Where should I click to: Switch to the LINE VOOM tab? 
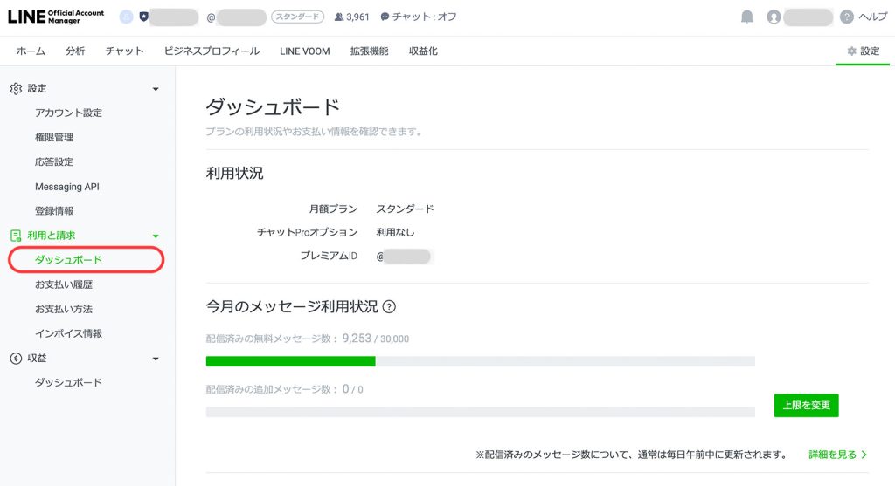pyautogui.click(x=305, y=51)
